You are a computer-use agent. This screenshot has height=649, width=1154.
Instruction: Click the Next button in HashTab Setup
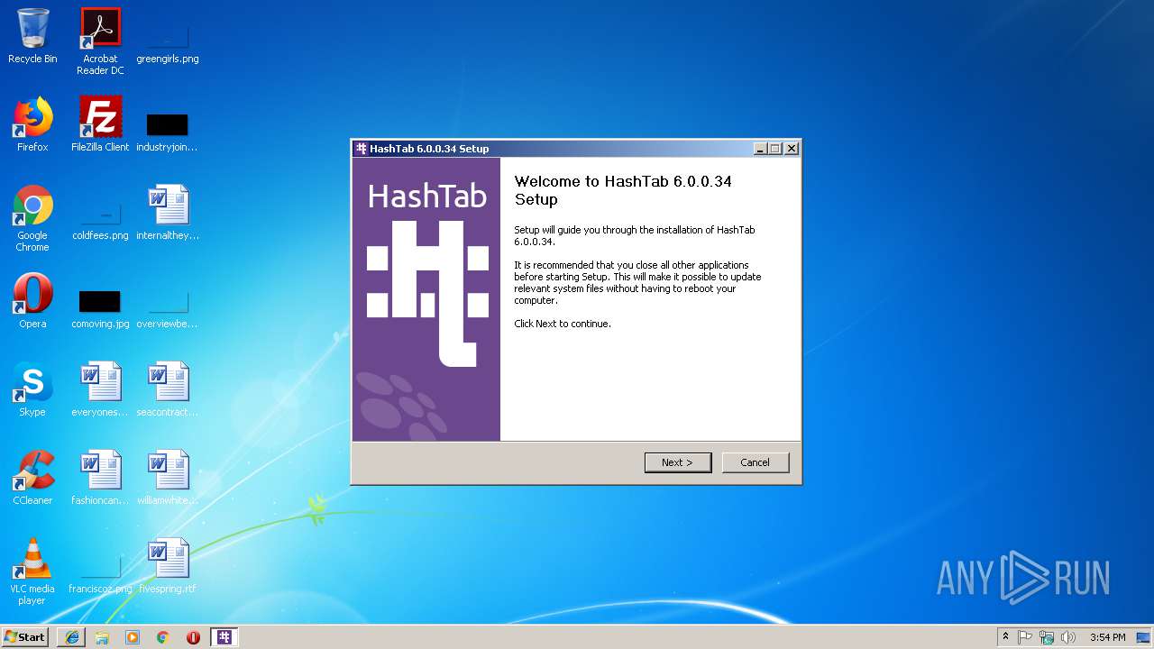point(678,462)
